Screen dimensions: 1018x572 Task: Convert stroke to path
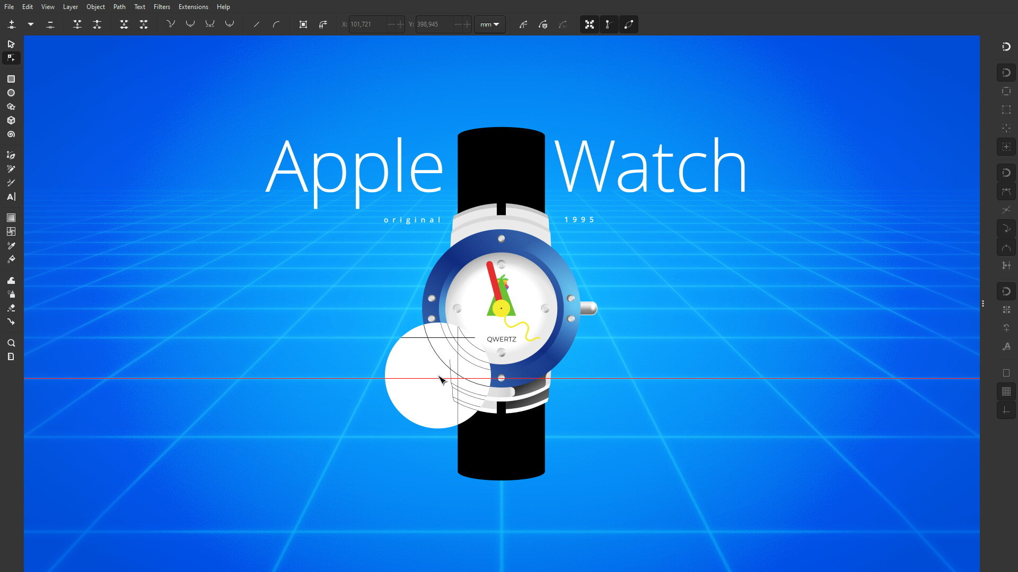pyautogui.click(x=323, y=24)
